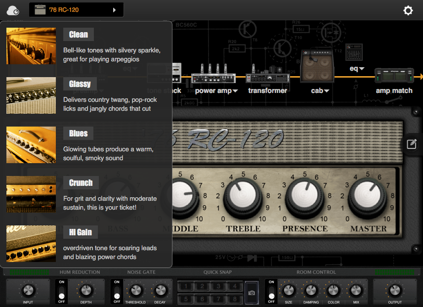Viewport: 423px width, 307px height.
Task: Select Quick Snap slot 1
Action: point(186,286)
